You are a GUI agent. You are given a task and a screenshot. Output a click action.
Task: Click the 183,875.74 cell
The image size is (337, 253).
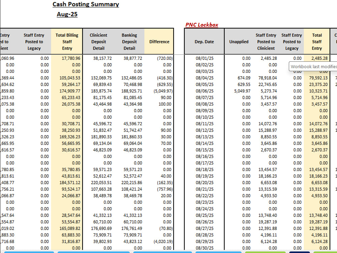(101, 91)
